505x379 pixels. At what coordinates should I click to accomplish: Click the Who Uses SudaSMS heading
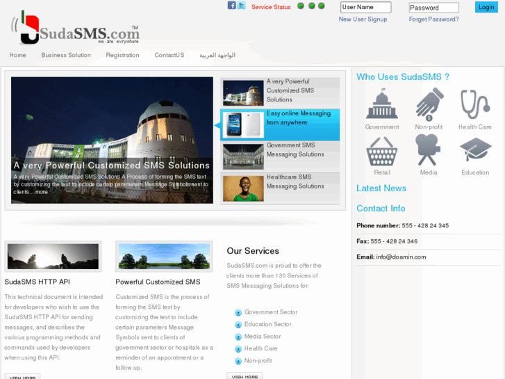[403, 76]
